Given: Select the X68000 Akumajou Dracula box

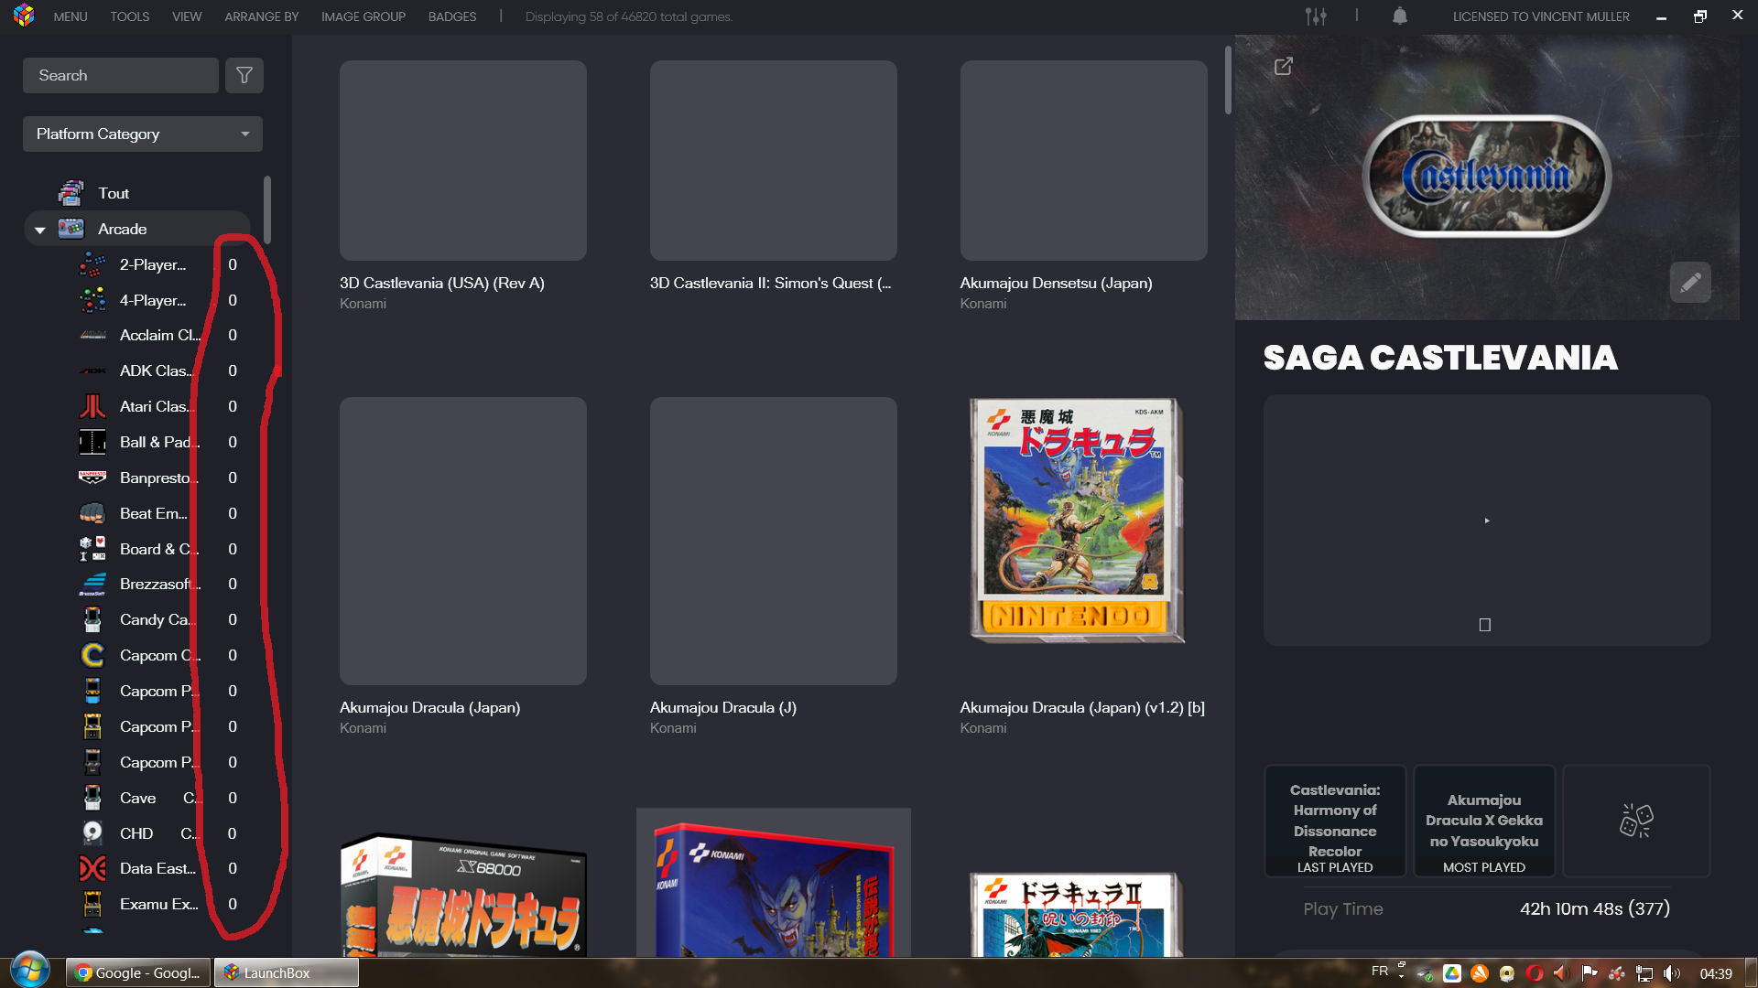Looking at the screenshot, I should pos(463,894).
